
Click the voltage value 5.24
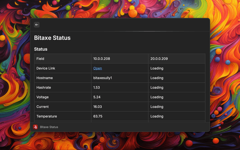pyautogui.click(x=97, y=97)
